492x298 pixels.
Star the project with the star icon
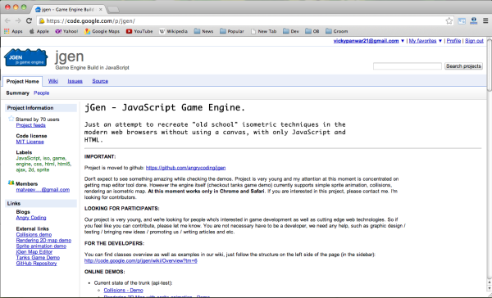11,119
